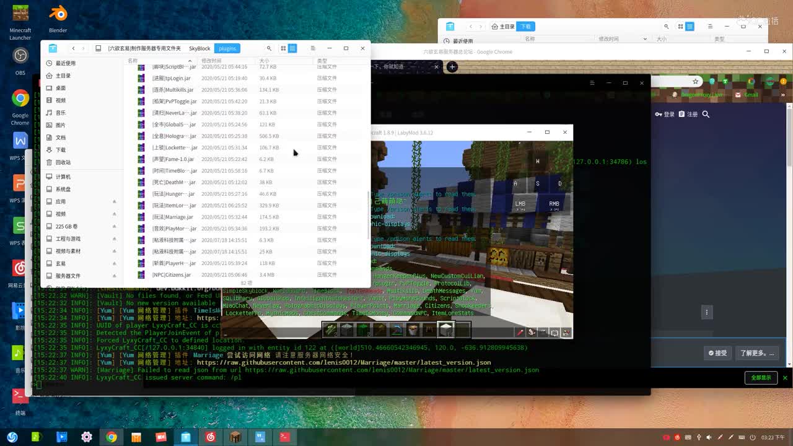
Task: Open a new Chrome tab
Action: click(x=452, y=67)
